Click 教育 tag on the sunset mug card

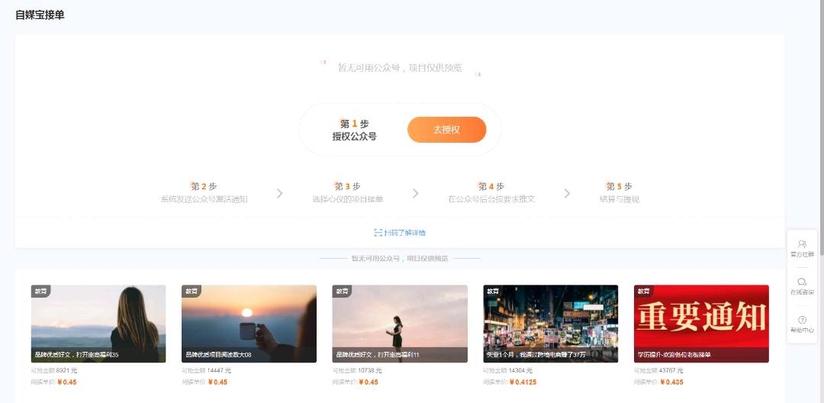pos(191,292)
